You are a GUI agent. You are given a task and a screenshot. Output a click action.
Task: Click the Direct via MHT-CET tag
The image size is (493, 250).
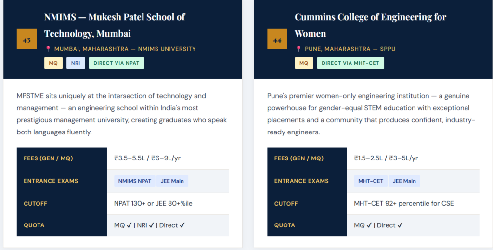[x=350, y=63]
